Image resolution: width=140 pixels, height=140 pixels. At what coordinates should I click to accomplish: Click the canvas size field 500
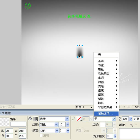(136, 107)
